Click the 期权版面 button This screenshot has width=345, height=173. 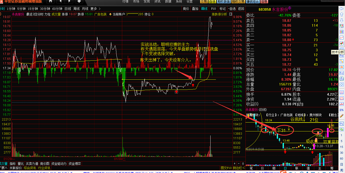[224, 2]
